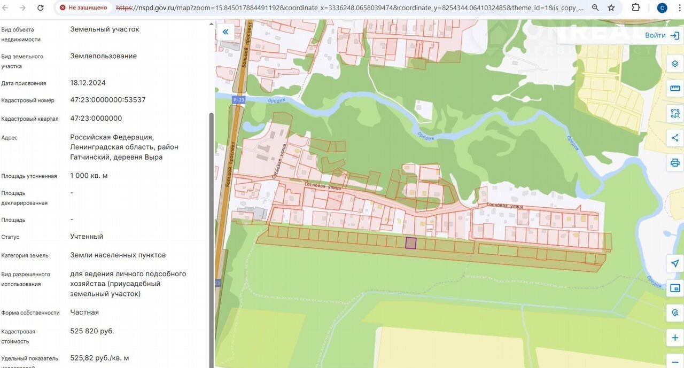
Task: Select the ruler measurement tool
Action: [675, 89]
